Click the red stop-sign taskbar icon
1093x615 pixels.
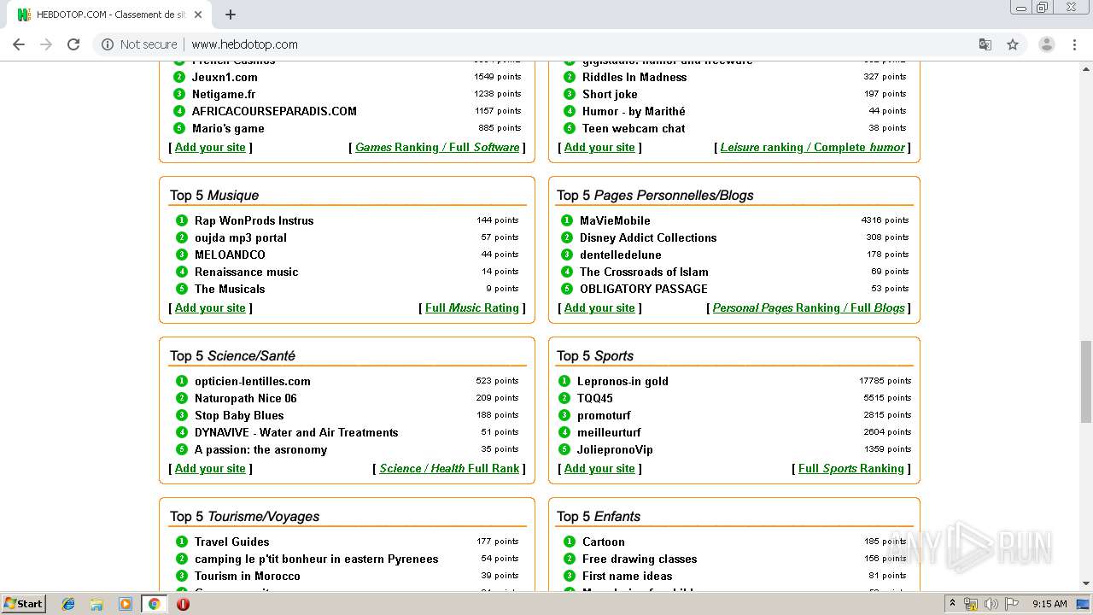[183, 604]
